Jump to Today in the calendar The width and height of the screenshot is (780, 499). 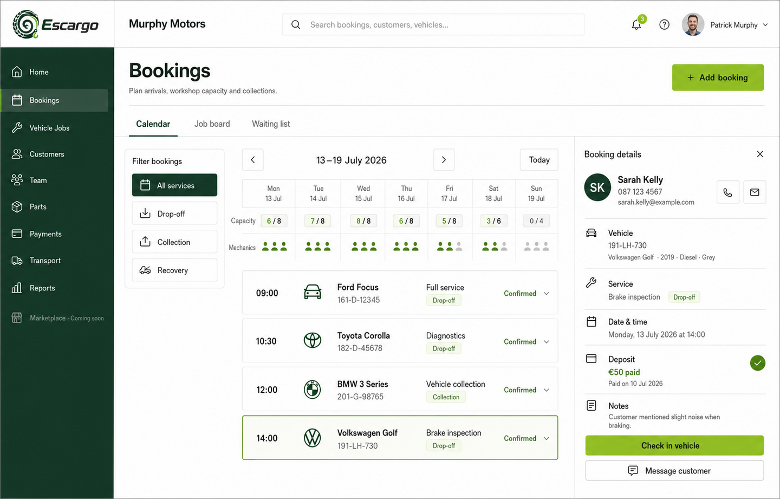point(539,160)
